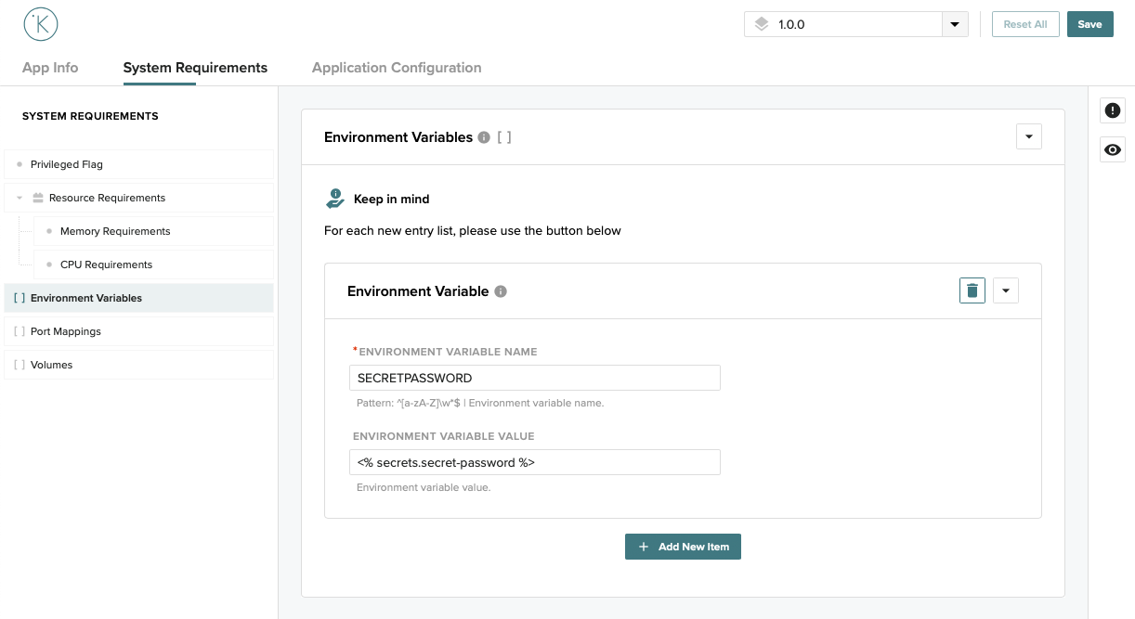Click the Save button
1135x619 pixels.
(x=1089, y=24)
